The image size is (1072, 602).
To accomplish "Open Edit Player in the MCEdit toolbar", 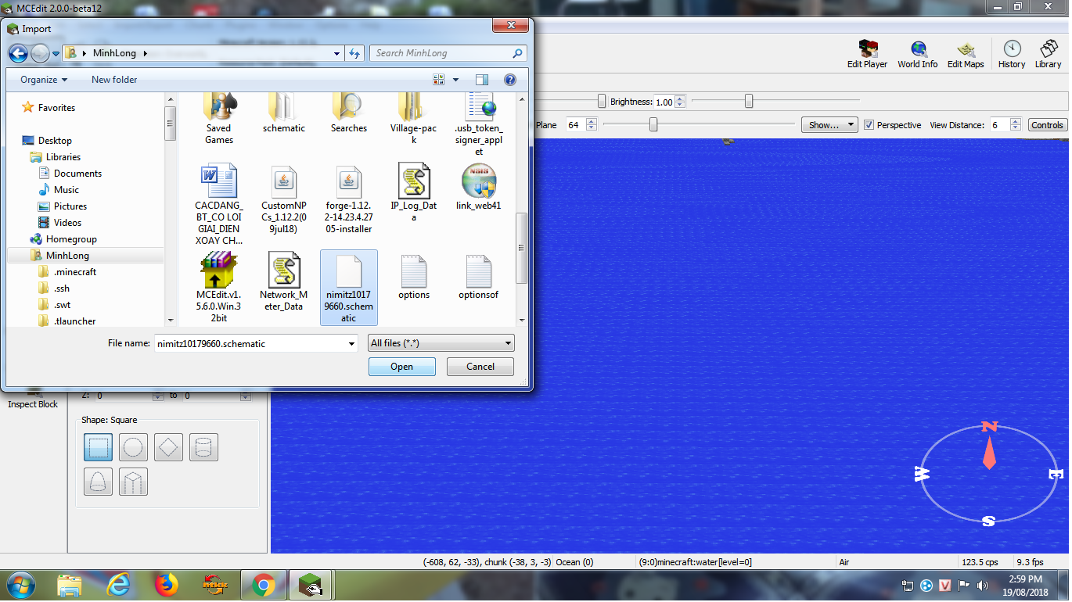I will point(867,55).
